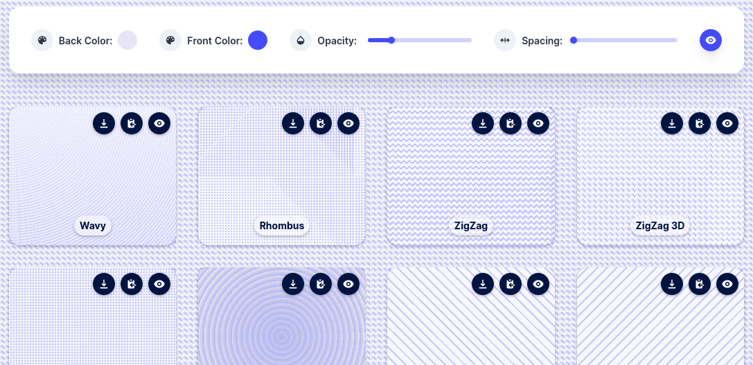This screenshot has width=753, height=365.
Task: Show the ZigZag 3D pattern preview
Action: pos(727,123)
